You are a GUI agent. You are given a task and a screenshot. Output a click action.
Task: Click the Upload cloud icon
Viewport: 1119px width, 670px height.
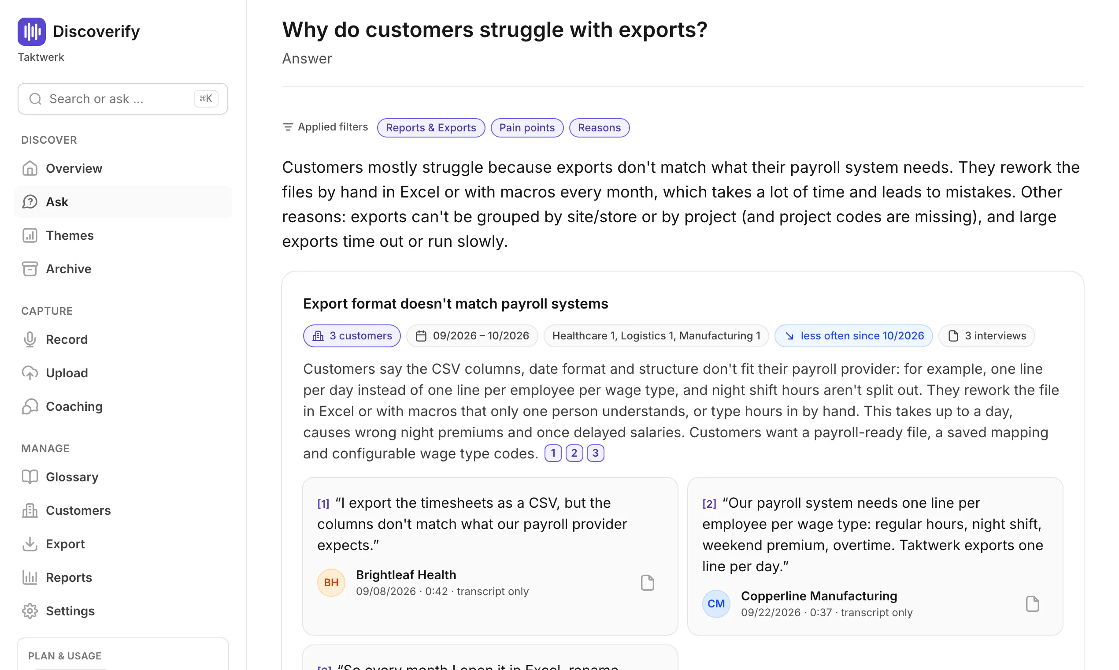(x=30, y=373)
